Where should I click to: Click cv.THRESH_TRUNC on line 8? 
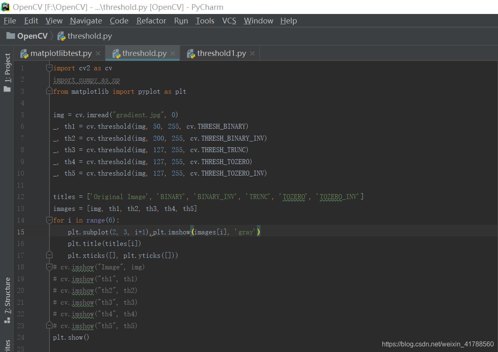tap(219, 150)
